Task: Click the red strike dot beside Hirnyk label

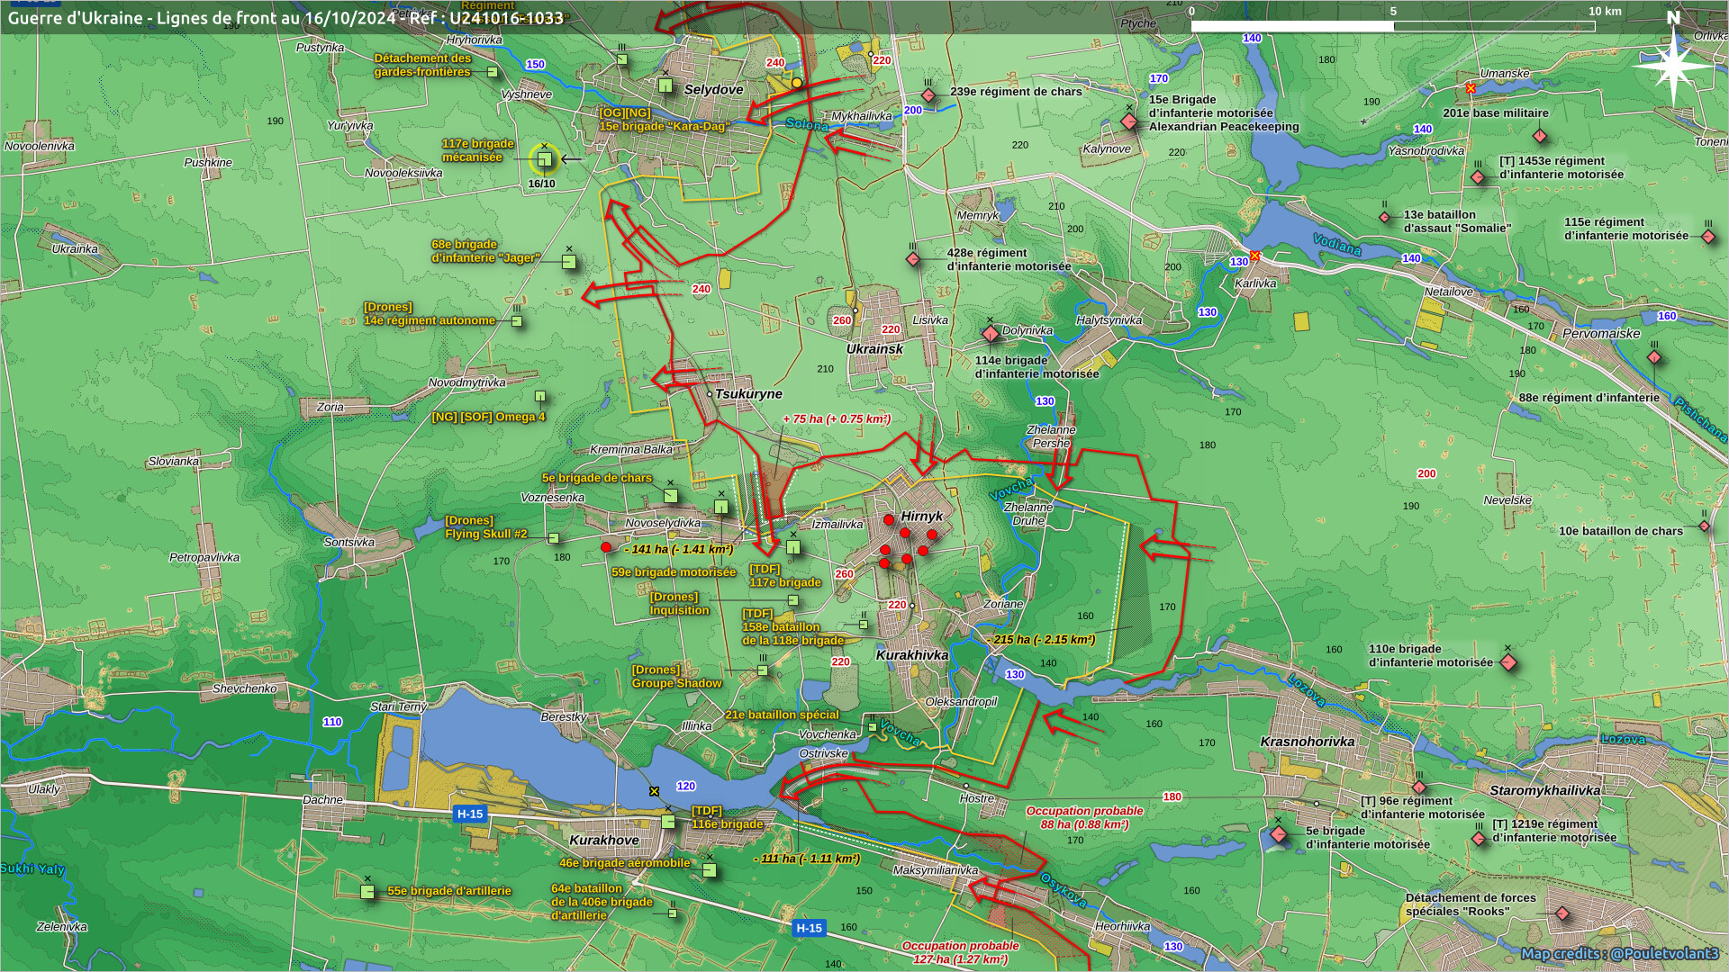Action: tap(889, 520)
